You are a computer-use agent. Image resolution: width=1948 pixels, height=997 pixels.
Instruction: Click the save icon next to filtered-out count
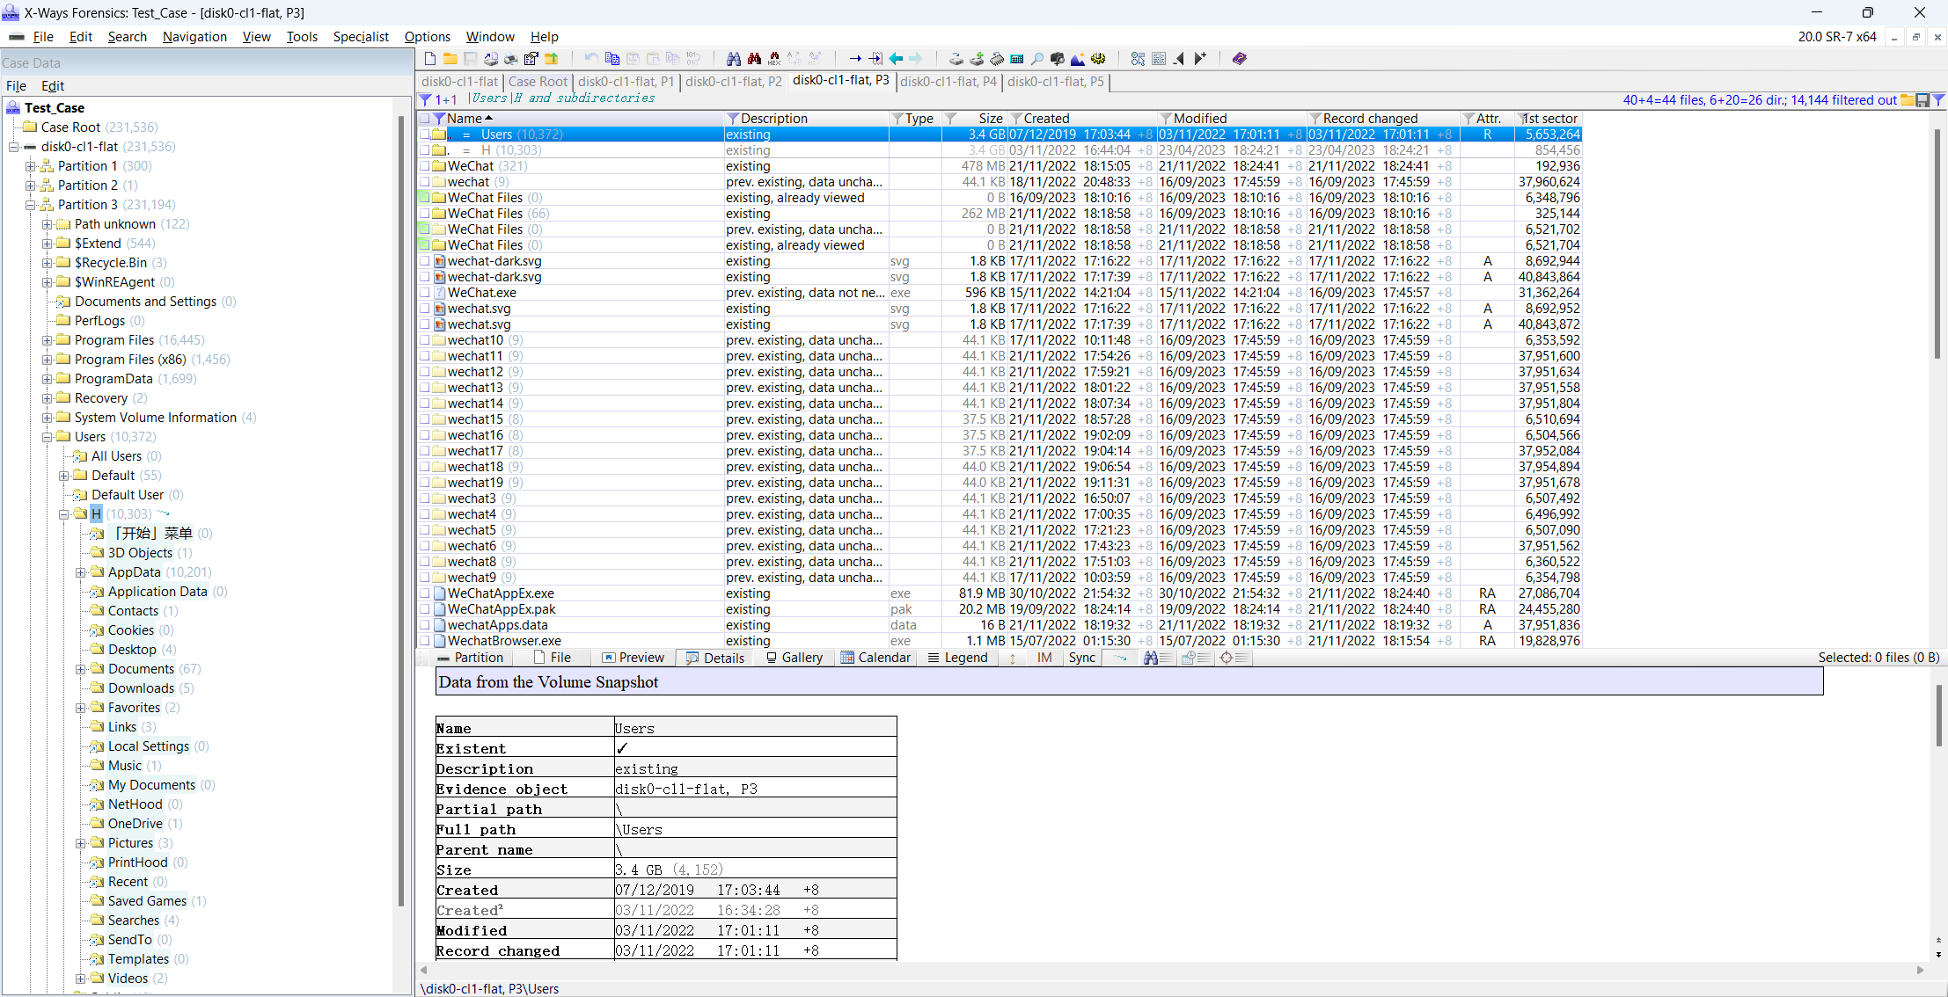[x=1922, y=100]
